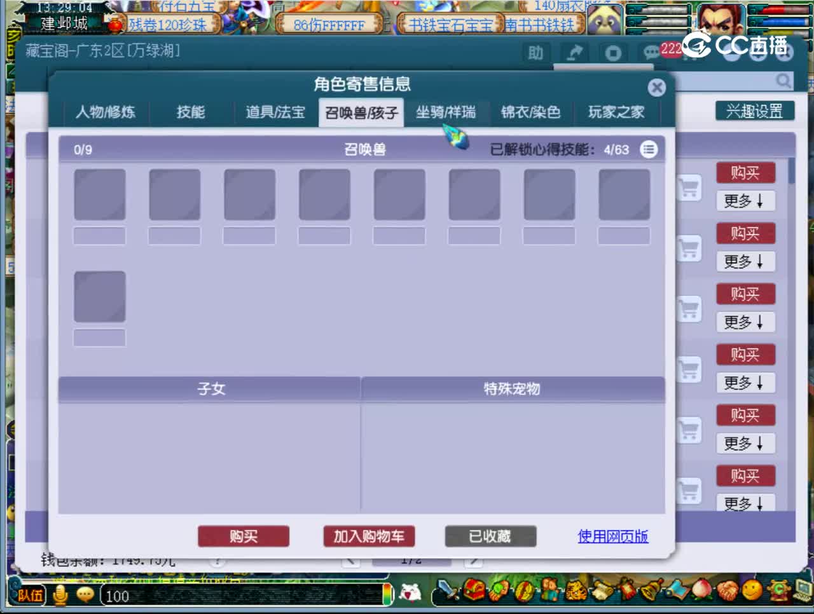Image resolution: width=814 pixels, height=614 pixels.
Task: Switch to the 人物/修炼 tab
Action: click(x=106, y=113)
